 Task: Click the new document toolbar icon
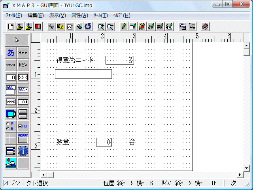pos(11,27)
